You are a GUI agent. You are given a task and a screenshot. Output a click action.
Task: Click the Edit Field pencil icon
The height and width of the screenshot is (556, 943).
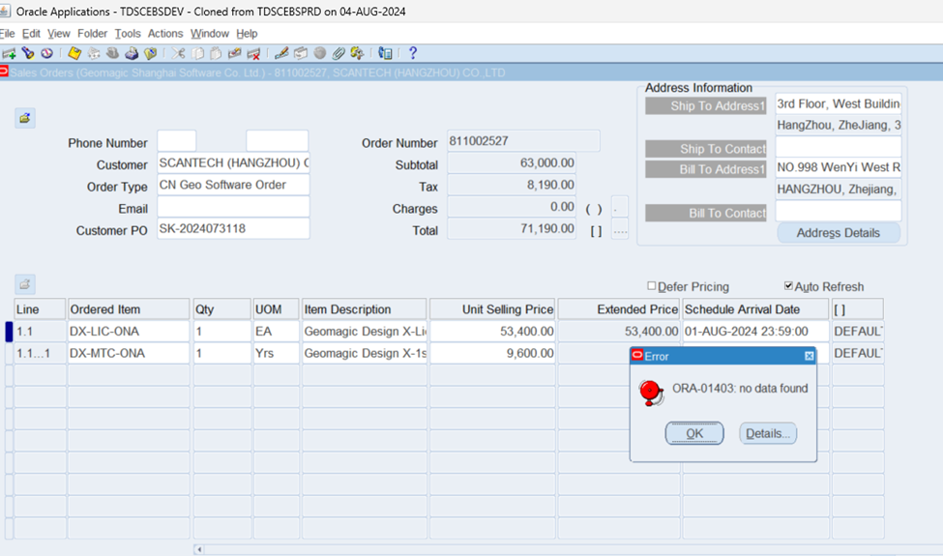(281, 53)
